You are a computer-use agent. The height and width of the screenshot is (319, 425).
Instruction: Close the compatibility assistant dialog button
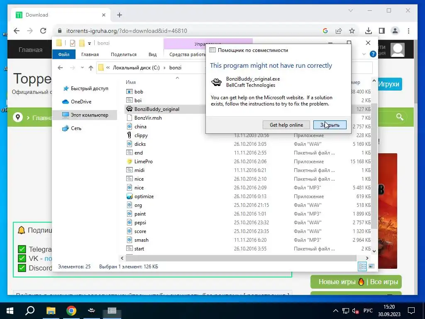pos(330,125)
